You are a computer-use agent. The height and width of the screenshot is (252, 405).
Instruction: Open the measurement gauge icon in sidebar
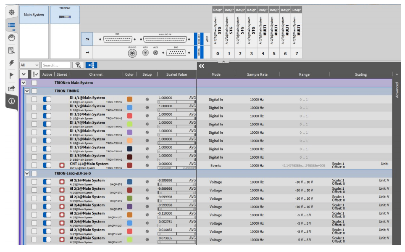(x=12, y=38)
